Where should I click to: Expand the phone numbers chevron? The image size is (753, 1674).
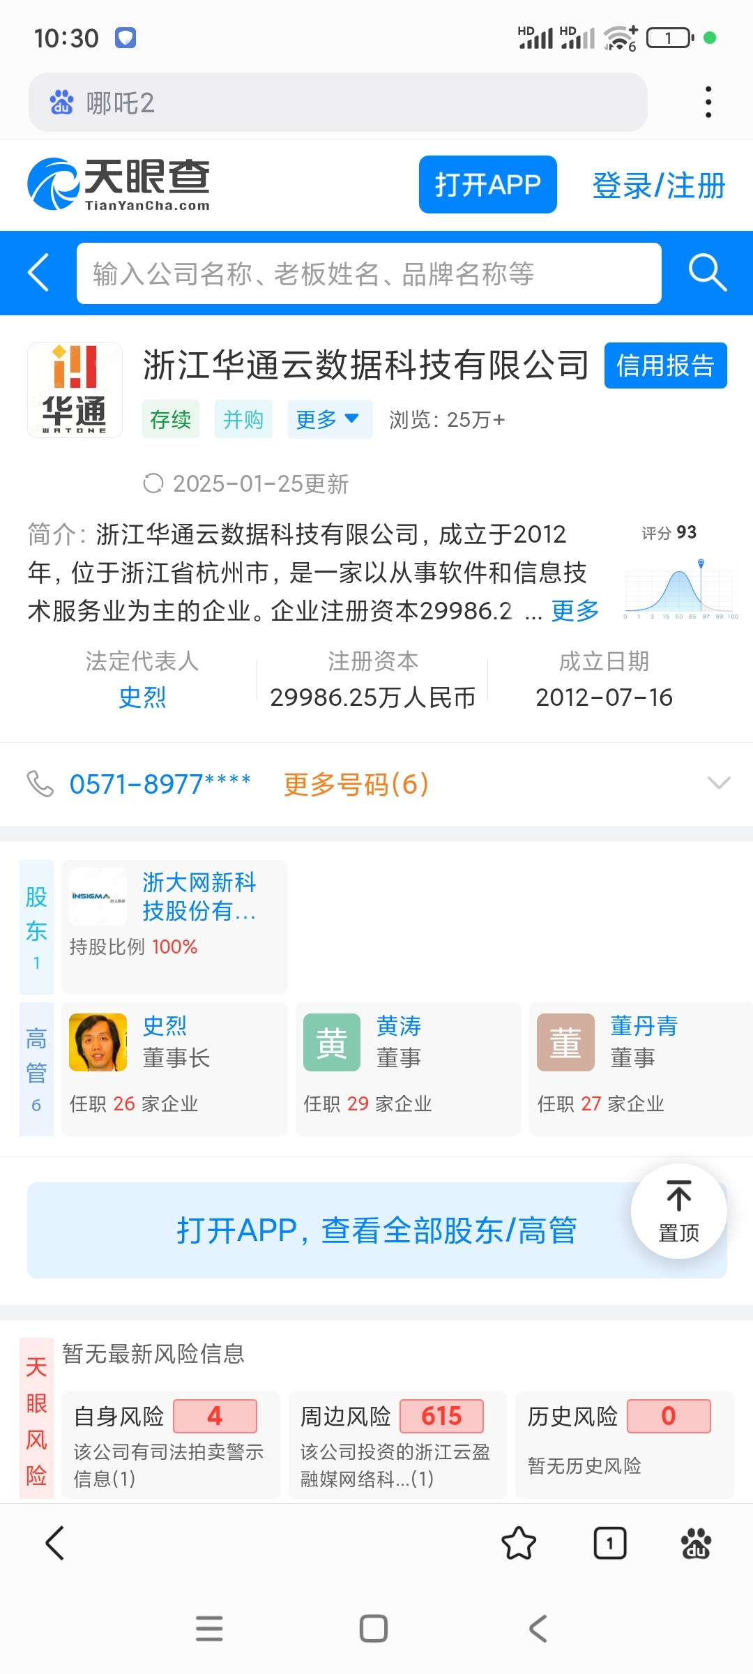coord(719,783)
